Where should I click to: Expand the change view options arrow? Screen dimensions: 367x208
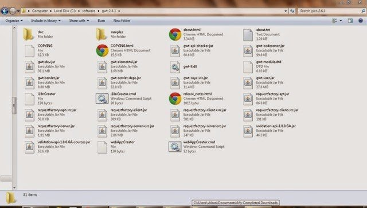[x=341, y=21]
